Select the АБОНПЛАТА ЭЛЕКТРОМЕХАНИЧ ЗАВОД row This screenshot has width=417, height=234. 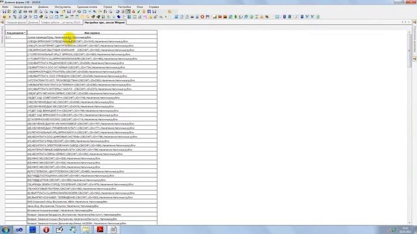click(x=92, y=146)
